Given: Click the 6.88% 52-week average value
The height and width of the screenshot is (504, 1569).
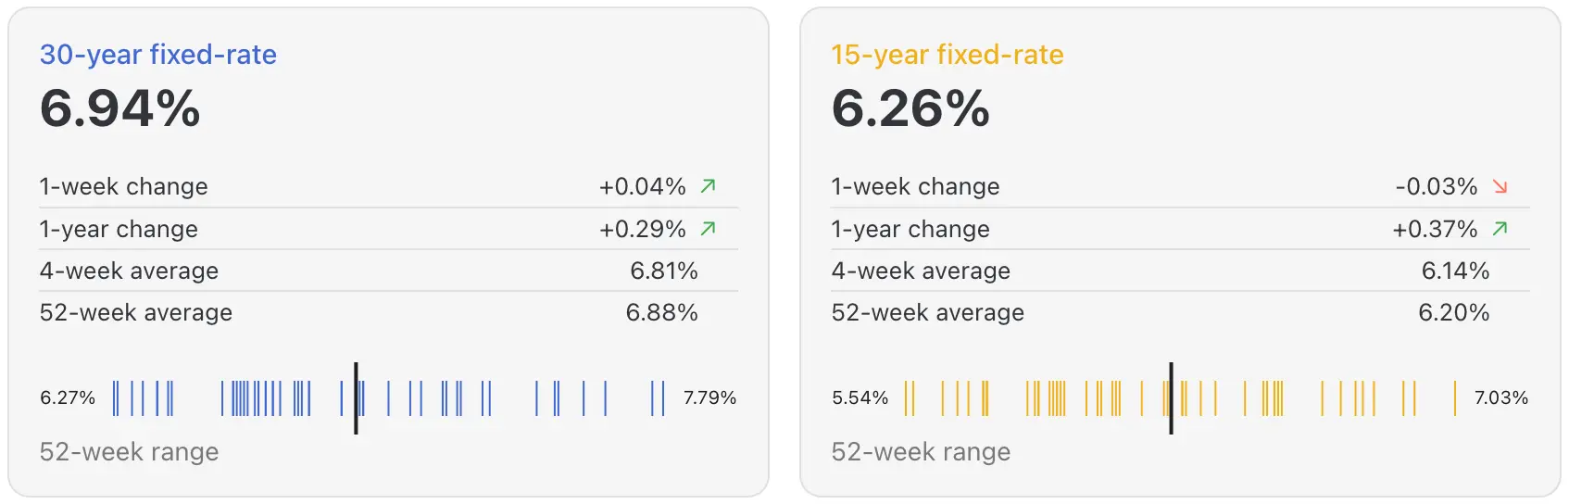Looking at the screenshot, I should [x=661, y=312].
